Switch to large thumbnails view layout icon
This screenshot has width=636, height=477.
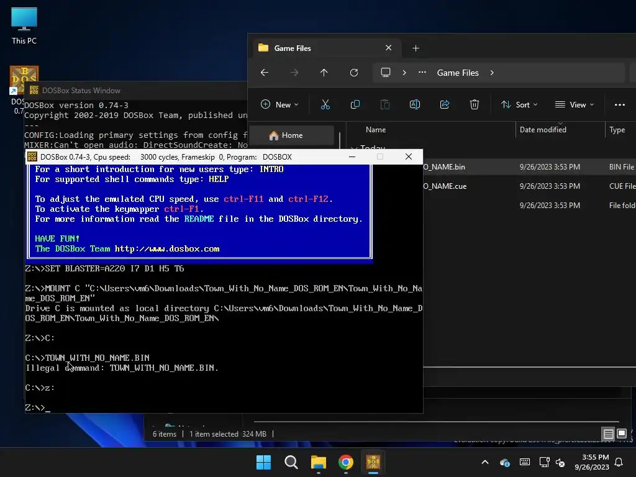621,434
